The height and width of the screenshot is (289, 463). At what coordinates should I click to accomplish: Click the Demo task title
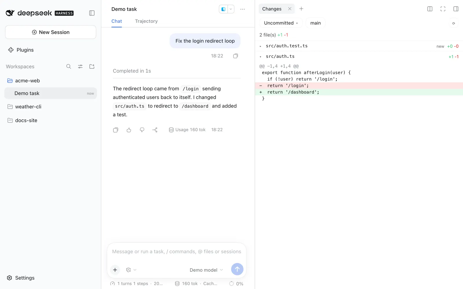[x=124, y=9]
